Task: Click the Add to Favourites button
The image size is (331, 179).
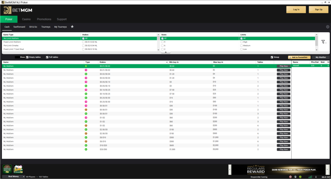Action: pyautogui.click(x=299, y=57)
